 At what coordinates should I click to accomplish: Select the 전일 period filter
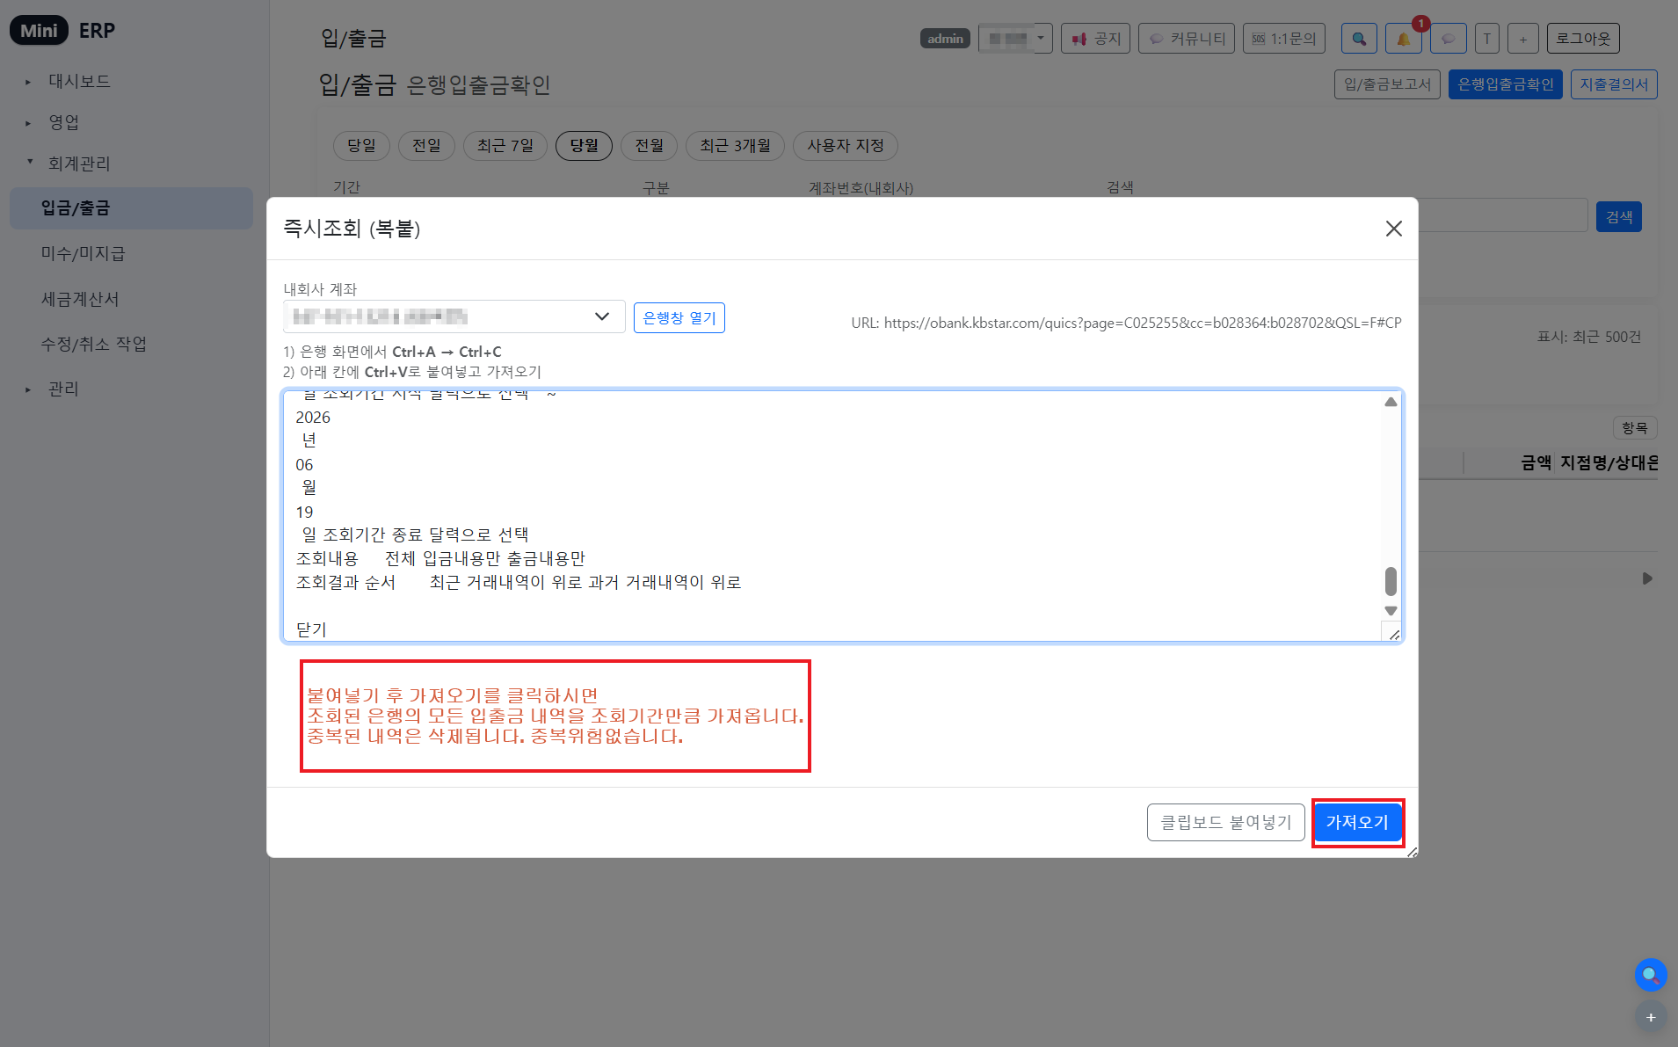426,146
